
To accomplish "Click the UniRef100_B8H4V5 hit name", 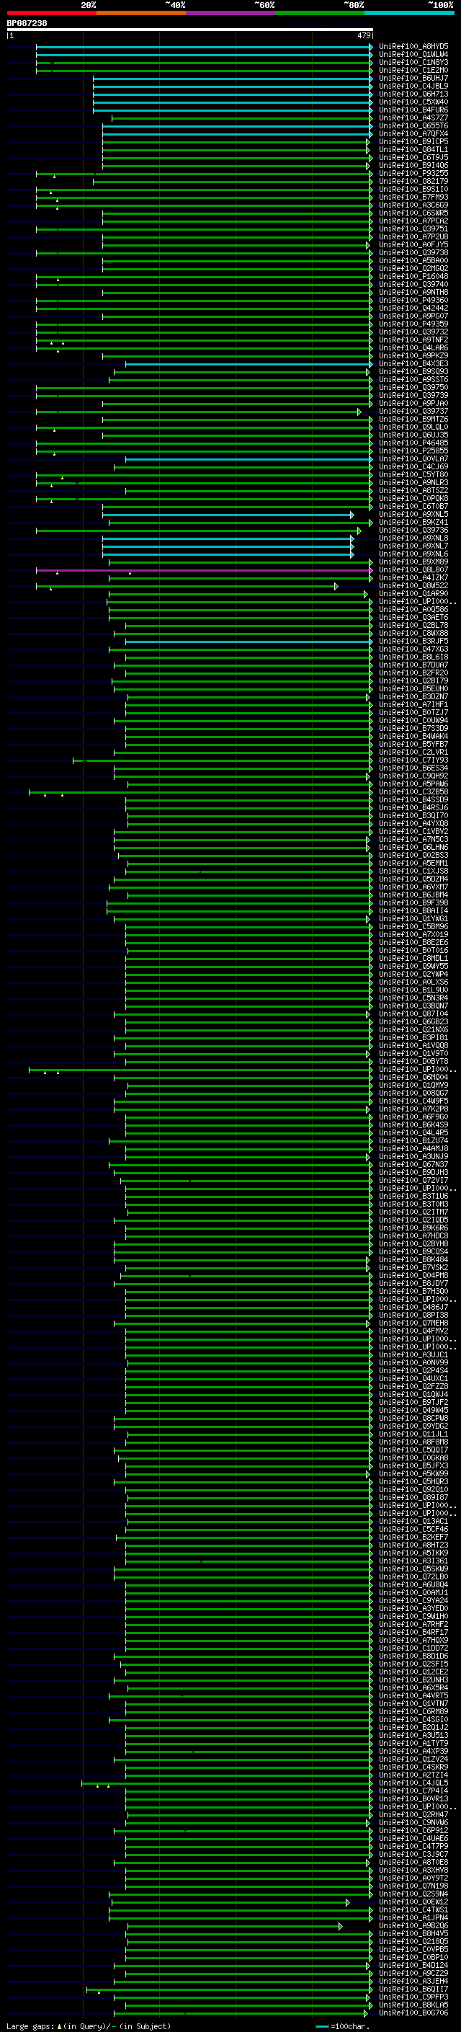I will (413, 1933).
